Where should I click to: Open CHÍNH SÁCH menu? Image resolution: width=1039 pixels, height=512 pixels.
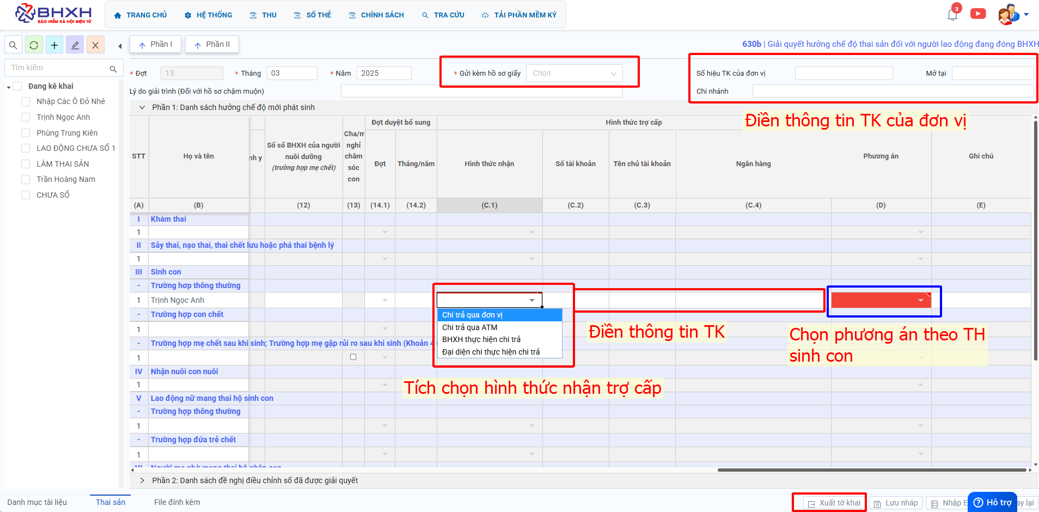[377, 15]
